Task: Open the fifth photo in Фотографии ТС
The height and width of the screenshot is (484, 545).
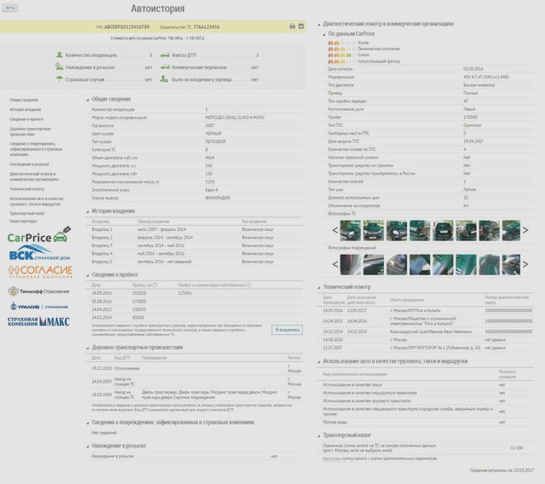Action: coord(443,230)
